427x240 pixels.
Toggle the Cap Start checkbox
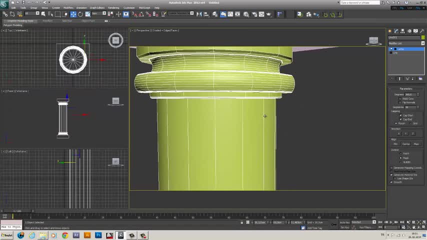(400, 115)
